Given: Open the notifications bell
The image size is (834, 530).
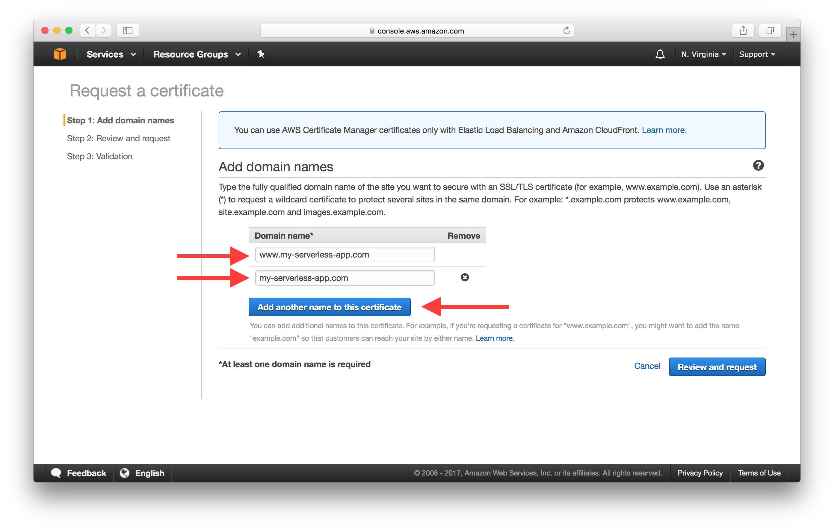Looking at the screenshot, I should [660, 54].
